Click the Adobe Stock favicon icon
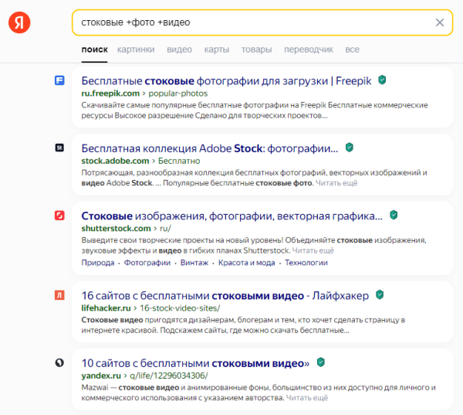The width and height of the screenshot is (463, 415). 59,147
